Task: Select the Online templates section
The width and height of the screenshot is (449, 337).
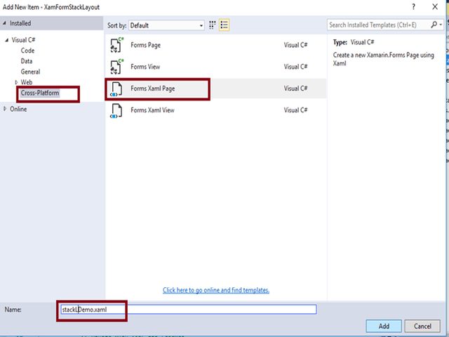Action: [x=18, y=110]
